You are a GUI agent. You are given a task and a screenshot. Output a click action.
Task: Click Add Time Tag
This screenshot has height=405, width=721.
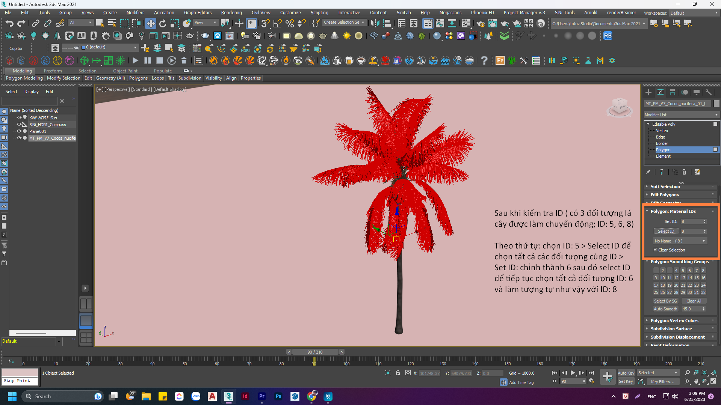pyautogui.click(x=521, y=382)
